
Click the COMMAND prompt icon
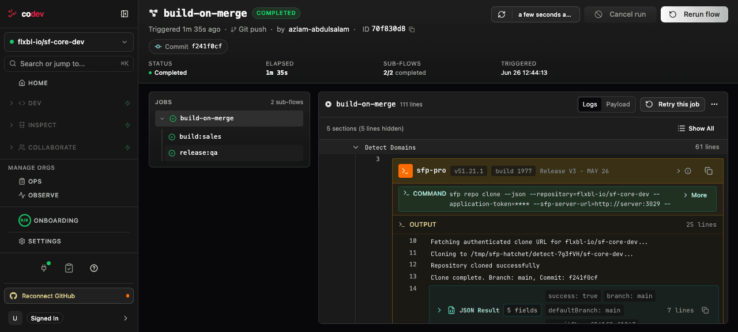[406, 193]
